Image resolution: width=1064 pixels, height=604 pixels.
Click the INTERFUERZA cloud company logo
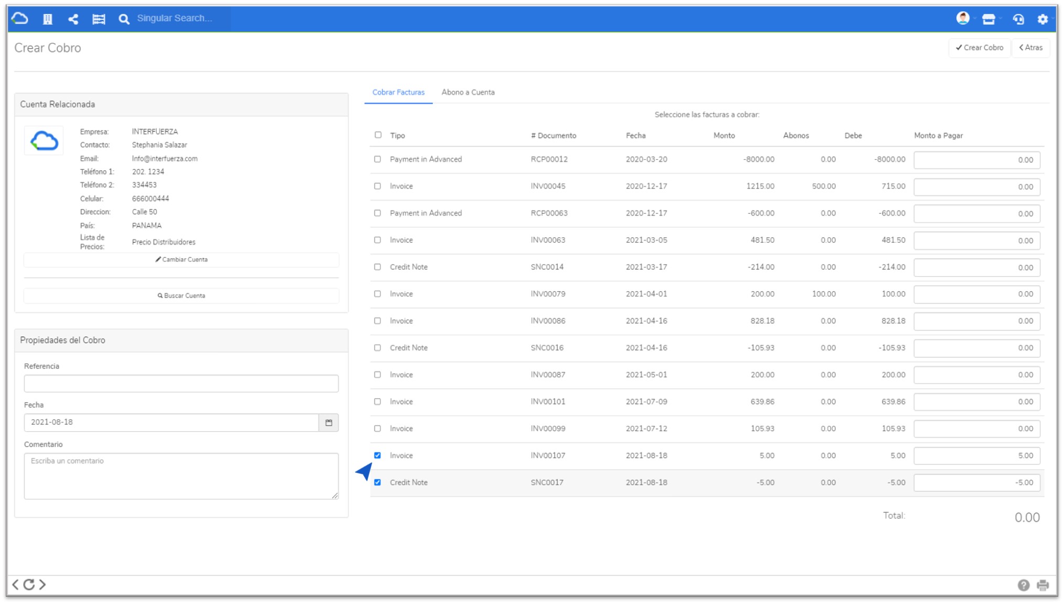coord(44,140)
